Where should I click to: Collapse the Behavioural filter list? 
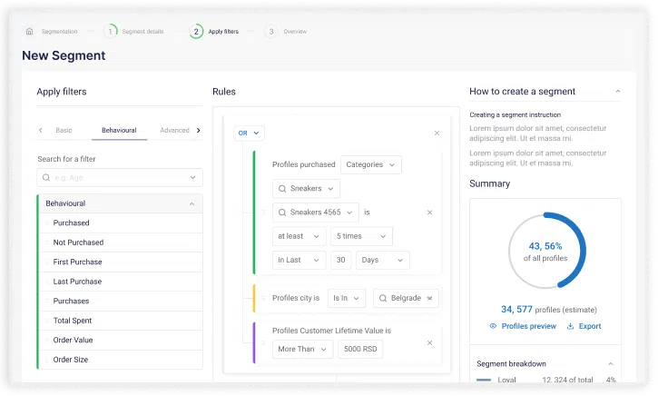(192, 203)
